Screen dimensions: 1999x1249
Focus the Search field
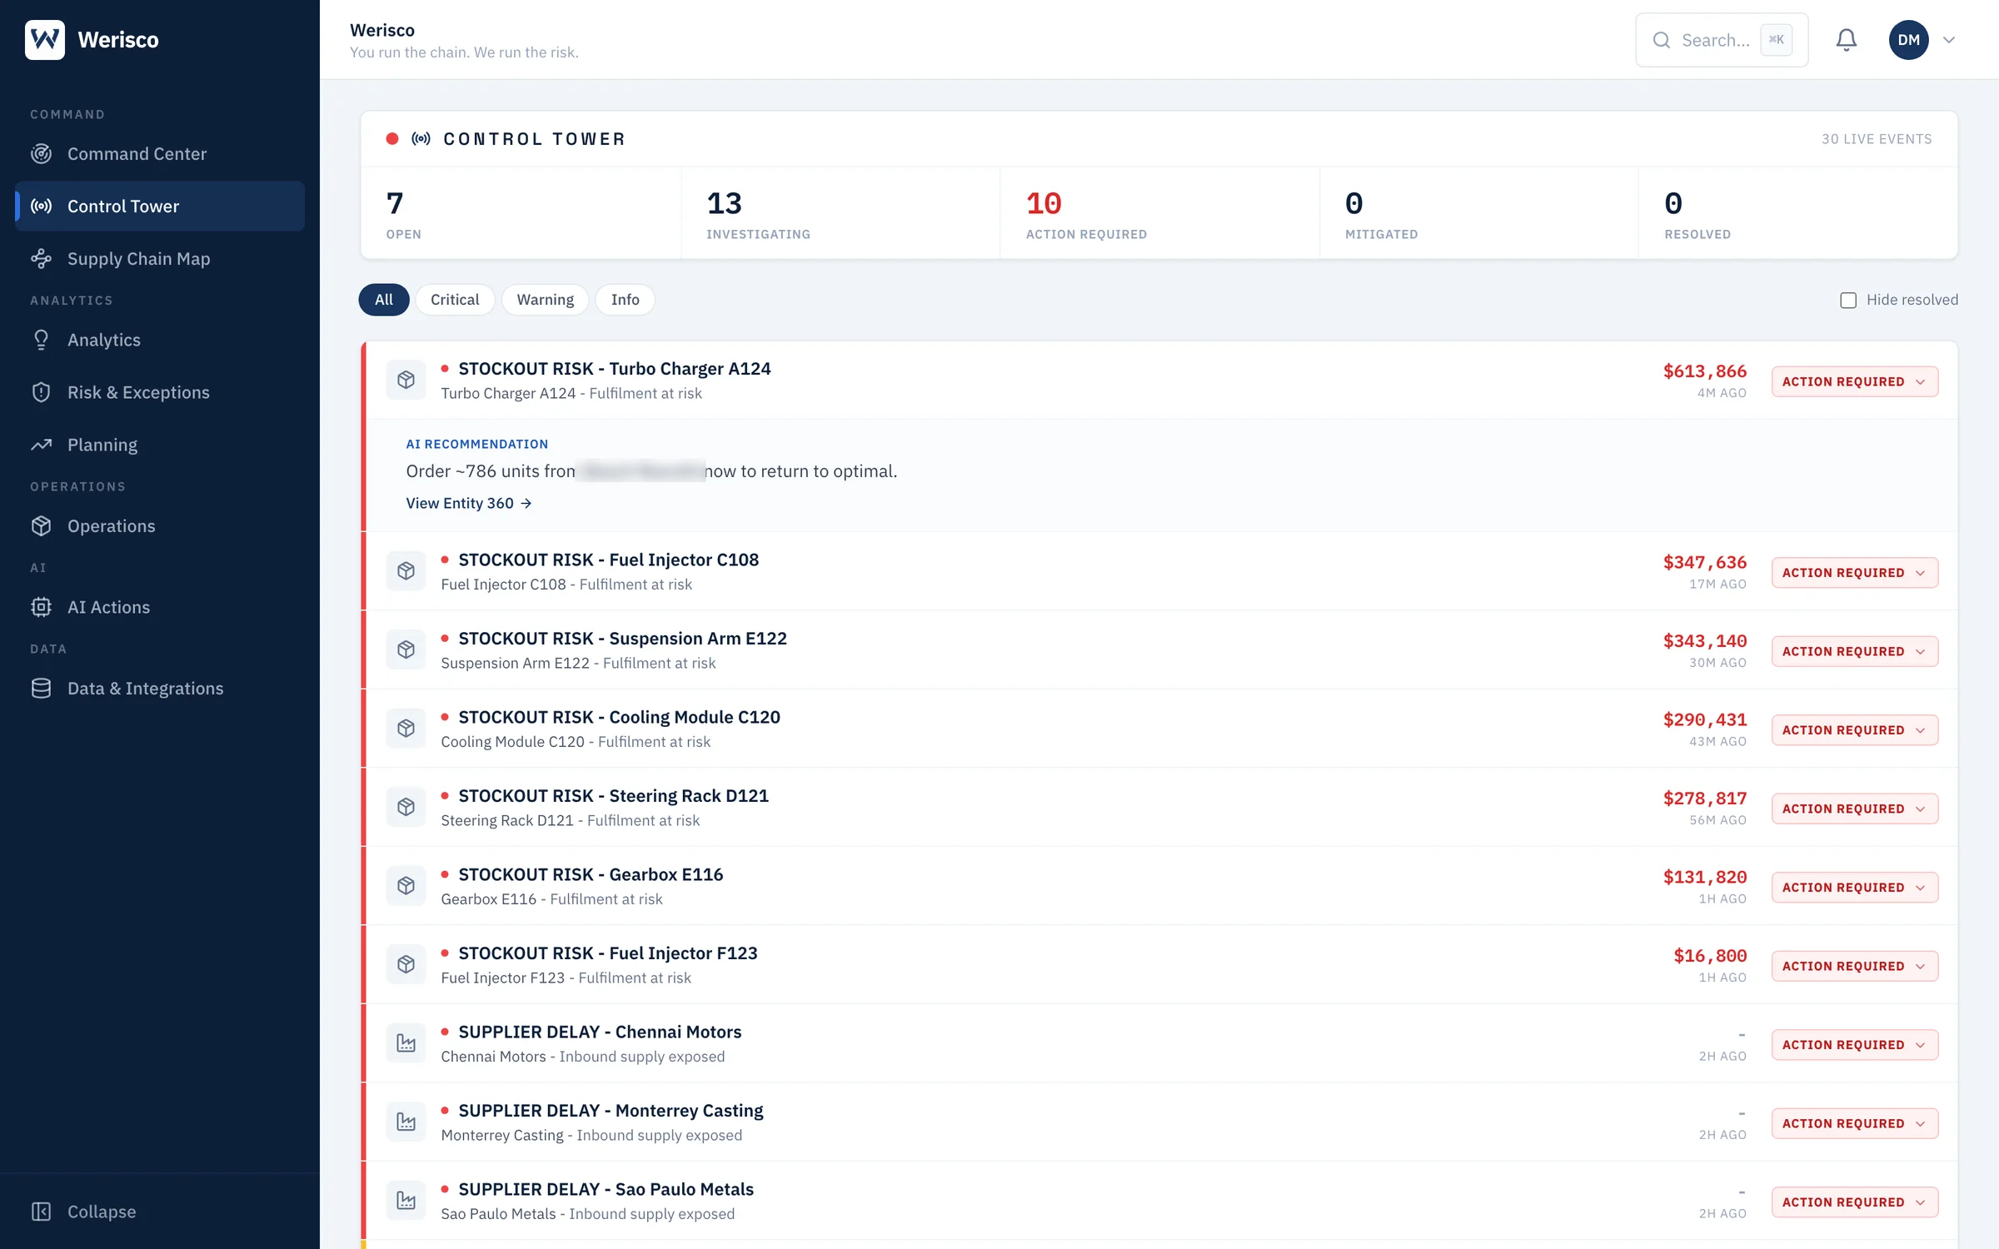[x=1722, y=39]
